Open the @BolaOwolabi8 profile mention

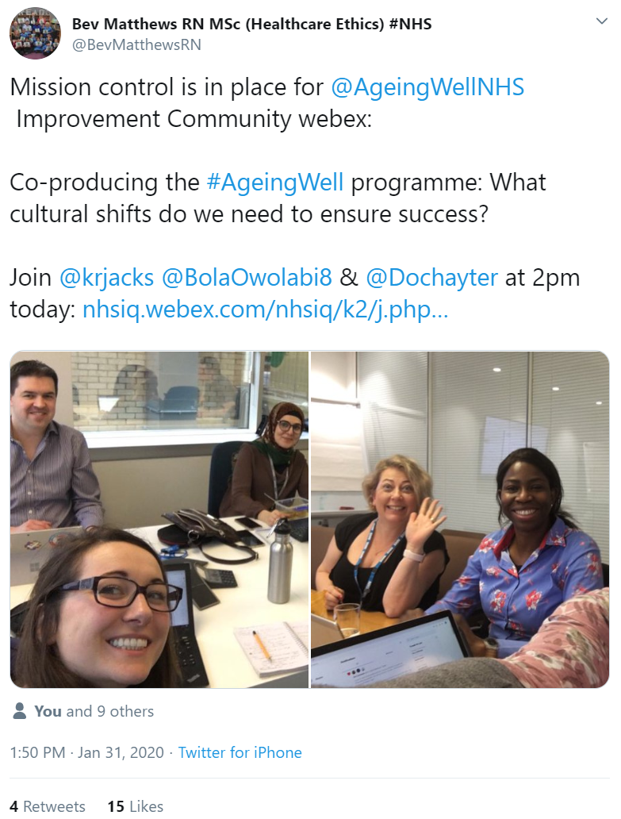(x=247, y=278)
